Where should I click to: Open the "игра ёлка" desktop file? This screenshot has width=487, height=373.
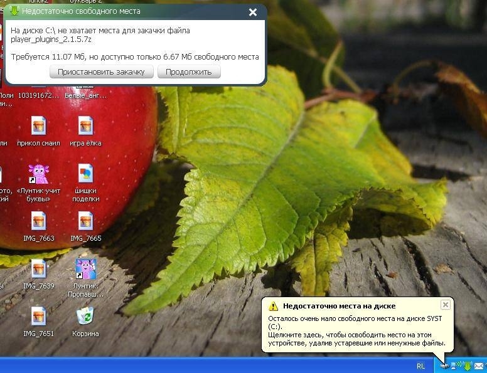tap(85, 126)
